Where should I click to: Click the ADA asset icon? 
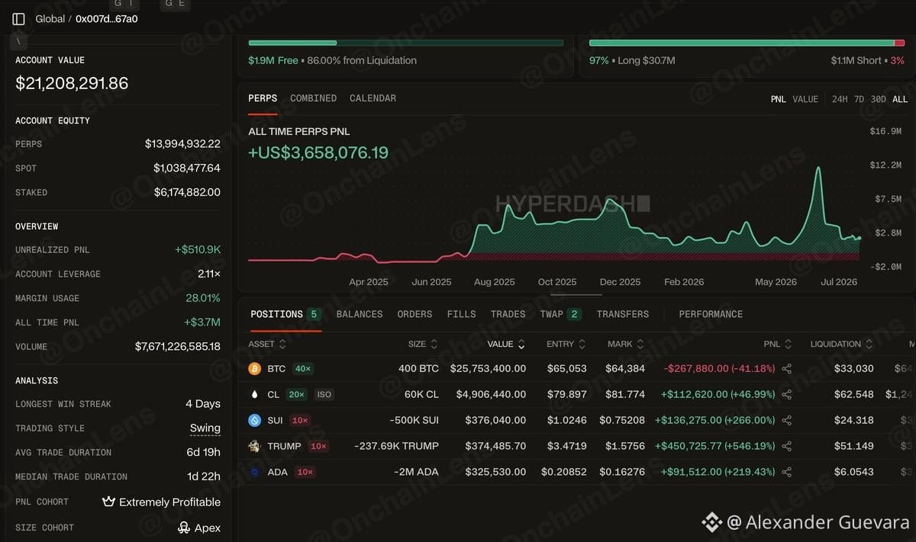click(x=255, y=472)
